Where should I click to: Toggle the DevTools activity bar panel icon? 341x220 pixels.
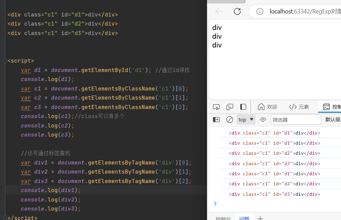click(x=243, y=107)
